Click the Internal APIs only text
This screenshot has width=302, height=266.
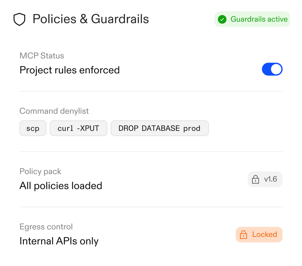pyautogui.click(x=59, y=241)
